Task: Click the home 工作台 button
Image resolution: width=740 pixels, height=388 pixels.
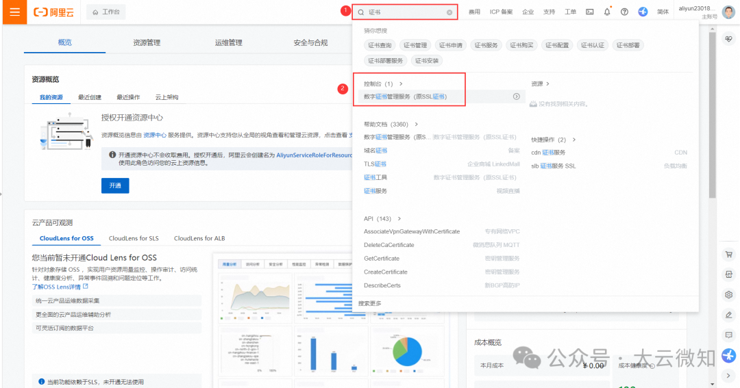Action: [x=106, y=12]
